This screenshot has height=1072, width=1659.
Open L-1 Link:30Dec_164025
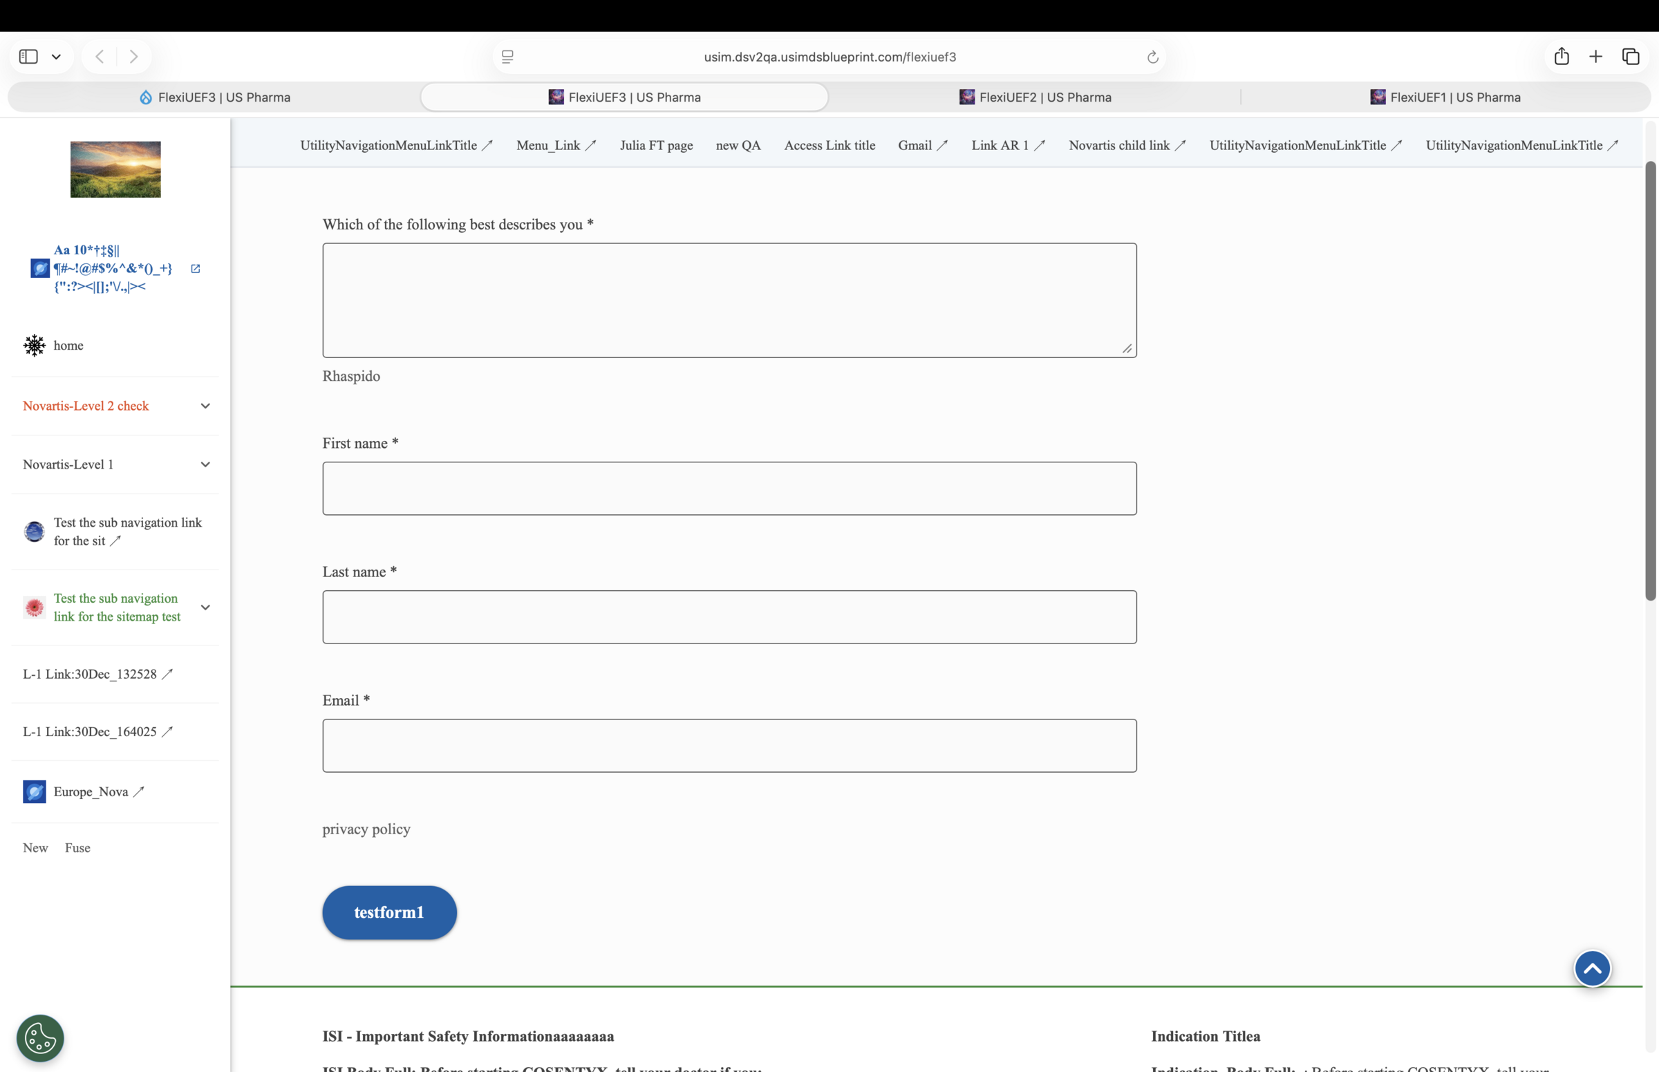(97, 732)
